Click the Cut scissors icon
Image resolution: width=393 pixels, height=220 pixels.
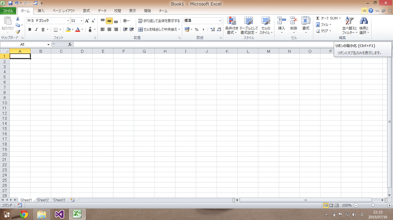point(18,19)
